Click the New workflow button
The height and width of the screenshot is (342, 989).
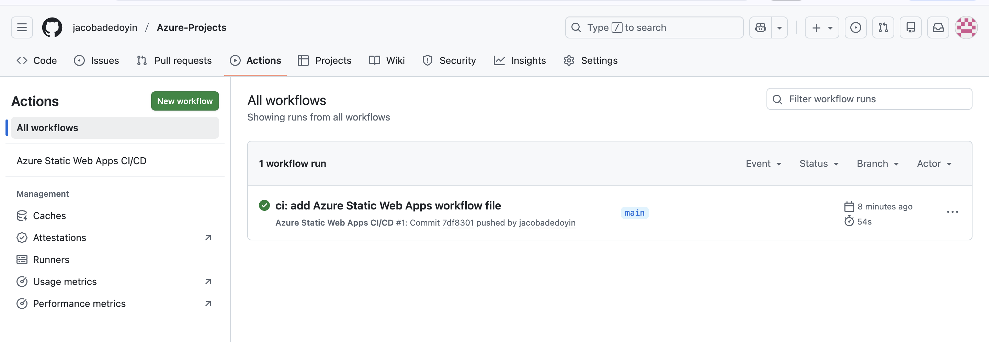point(185,101)
